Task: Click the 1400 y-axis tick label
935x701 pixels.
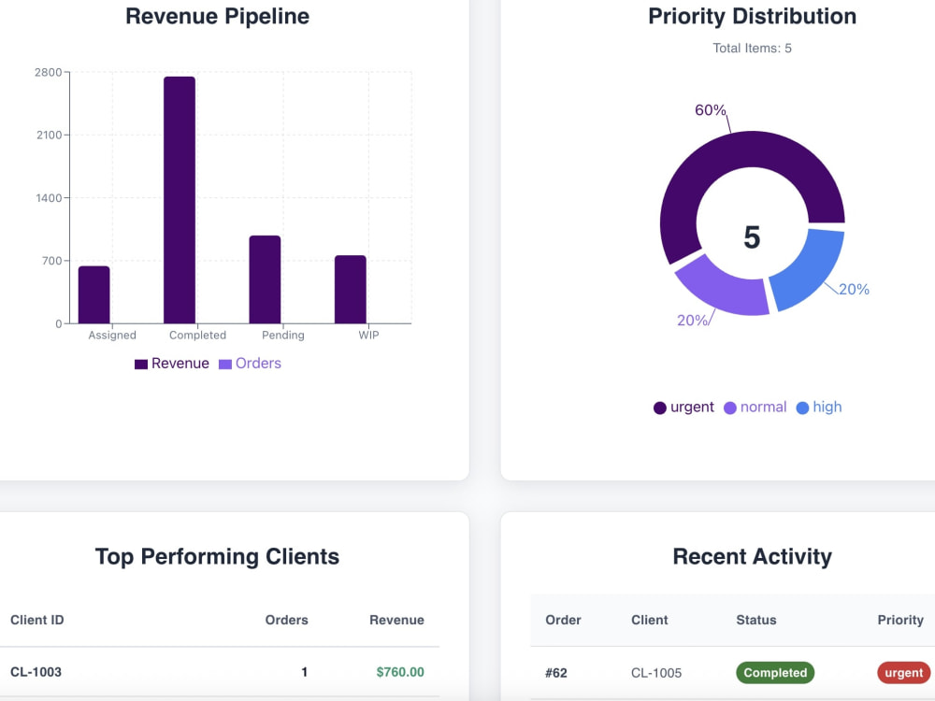Action: click(x=49, y=198)
